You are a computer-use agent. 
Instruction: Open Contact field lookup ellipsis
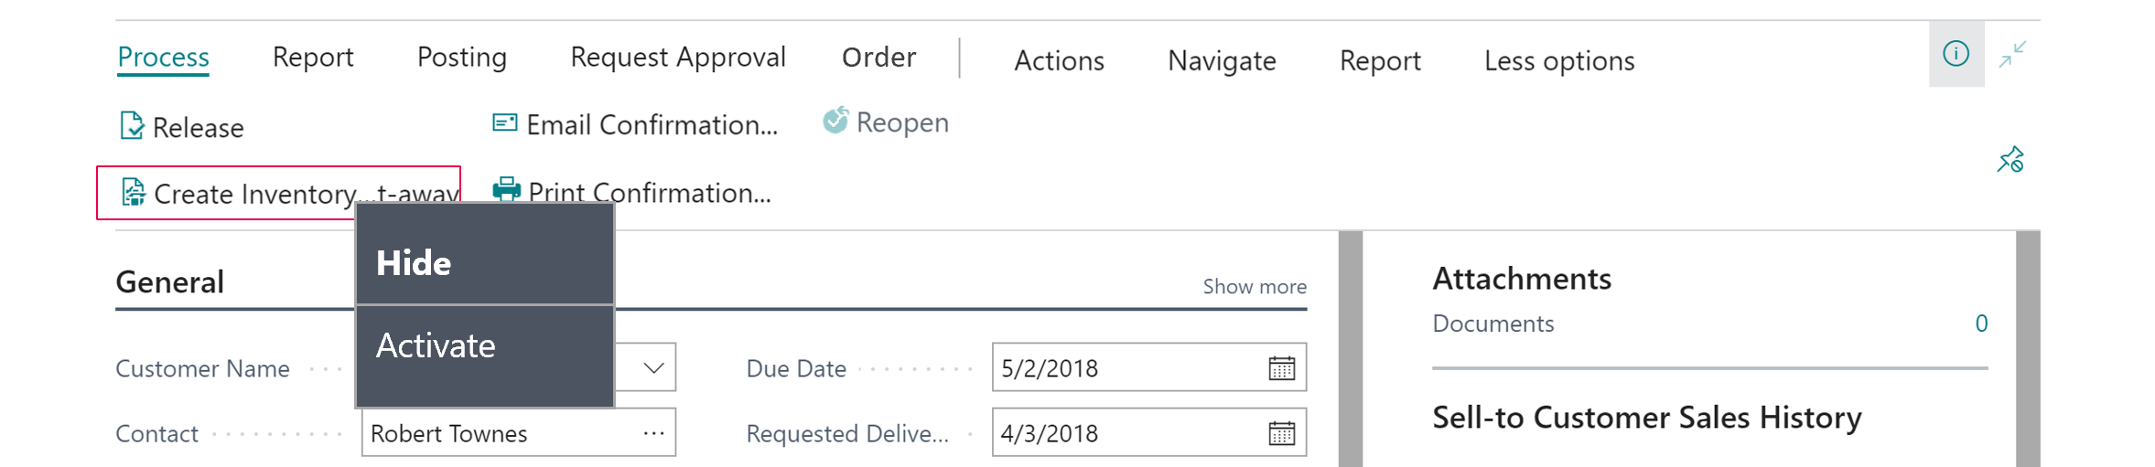click(x=653, y=432)
